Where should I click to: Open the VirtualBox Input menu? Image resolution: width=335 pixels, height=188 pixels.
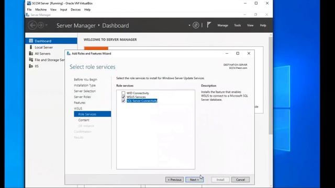63,9
